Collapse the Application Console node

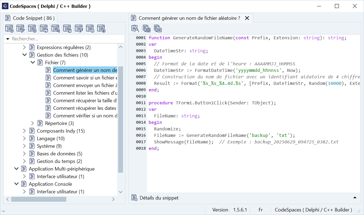click(16, 184)
